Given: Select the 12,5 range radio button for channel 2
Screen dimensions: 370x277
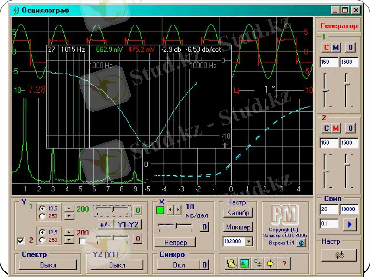Looking at the screenshot, I should (x=43, y=232).
